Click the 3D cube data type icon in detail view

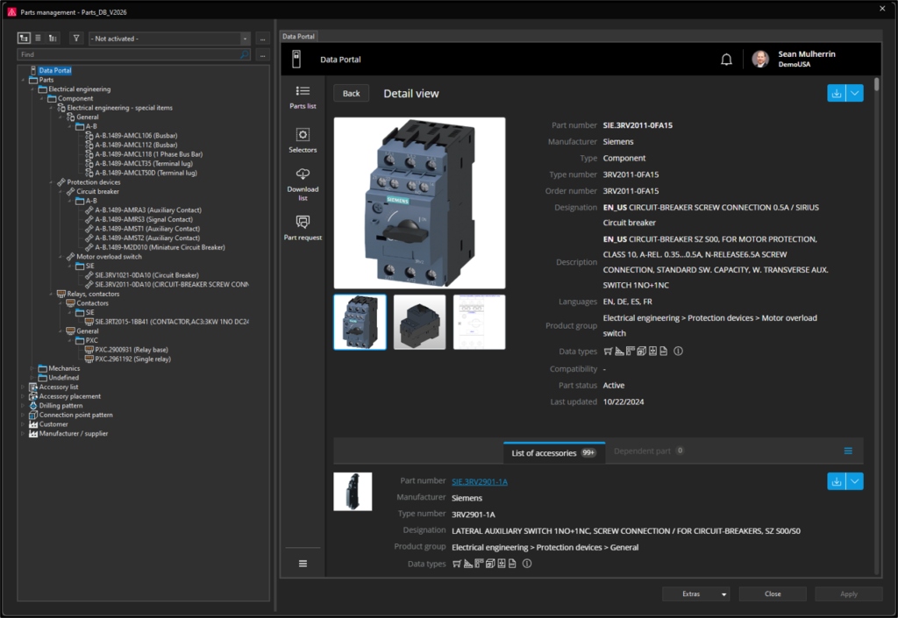(641, 352)
